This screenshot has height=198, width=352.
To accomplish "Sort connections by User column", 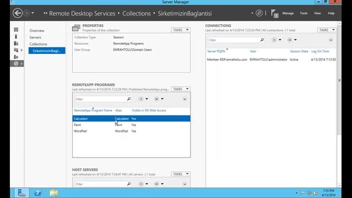I will 253,51.
